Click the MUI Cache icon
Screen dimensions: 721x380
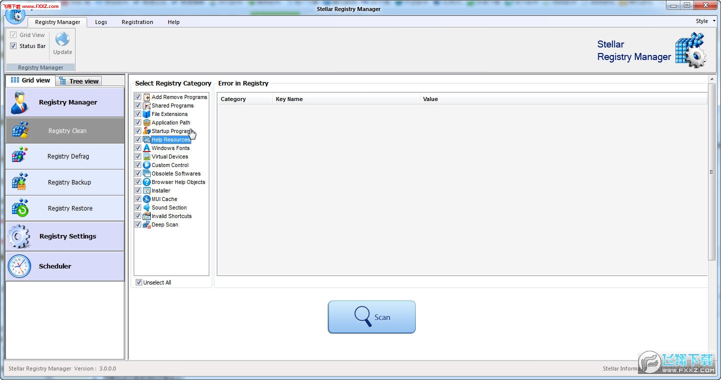(147, 199)
